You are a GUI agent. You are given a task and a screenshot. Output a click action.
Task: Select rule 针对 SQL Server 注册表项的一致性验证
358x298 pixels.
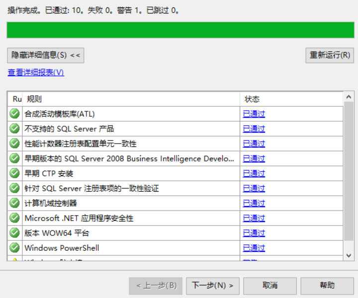coord(91,188)
